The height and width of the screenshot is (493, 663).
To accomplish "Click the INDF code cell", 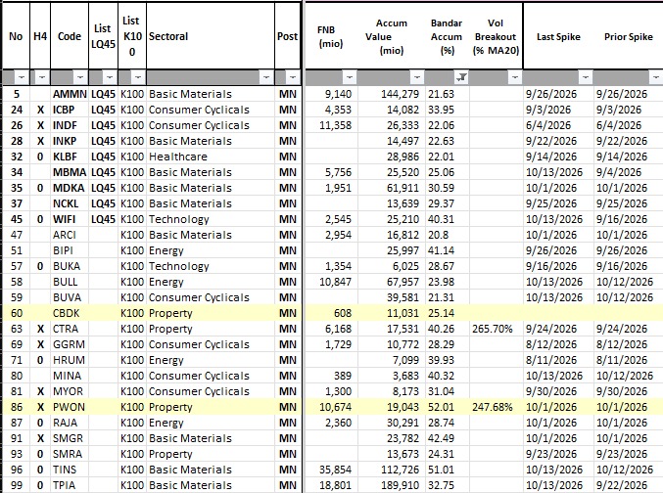I will (x=70, y=125).
